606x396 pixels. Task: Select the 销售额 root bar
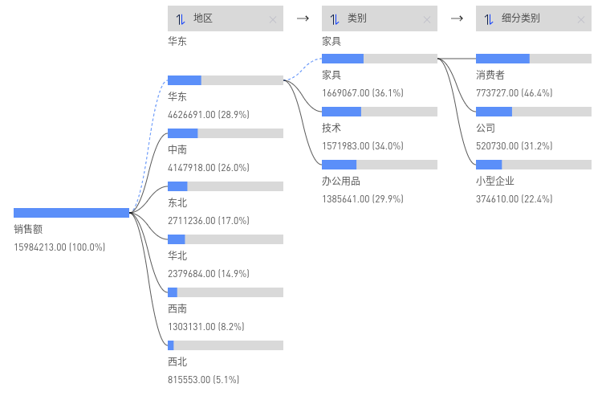tap(71, 213)
